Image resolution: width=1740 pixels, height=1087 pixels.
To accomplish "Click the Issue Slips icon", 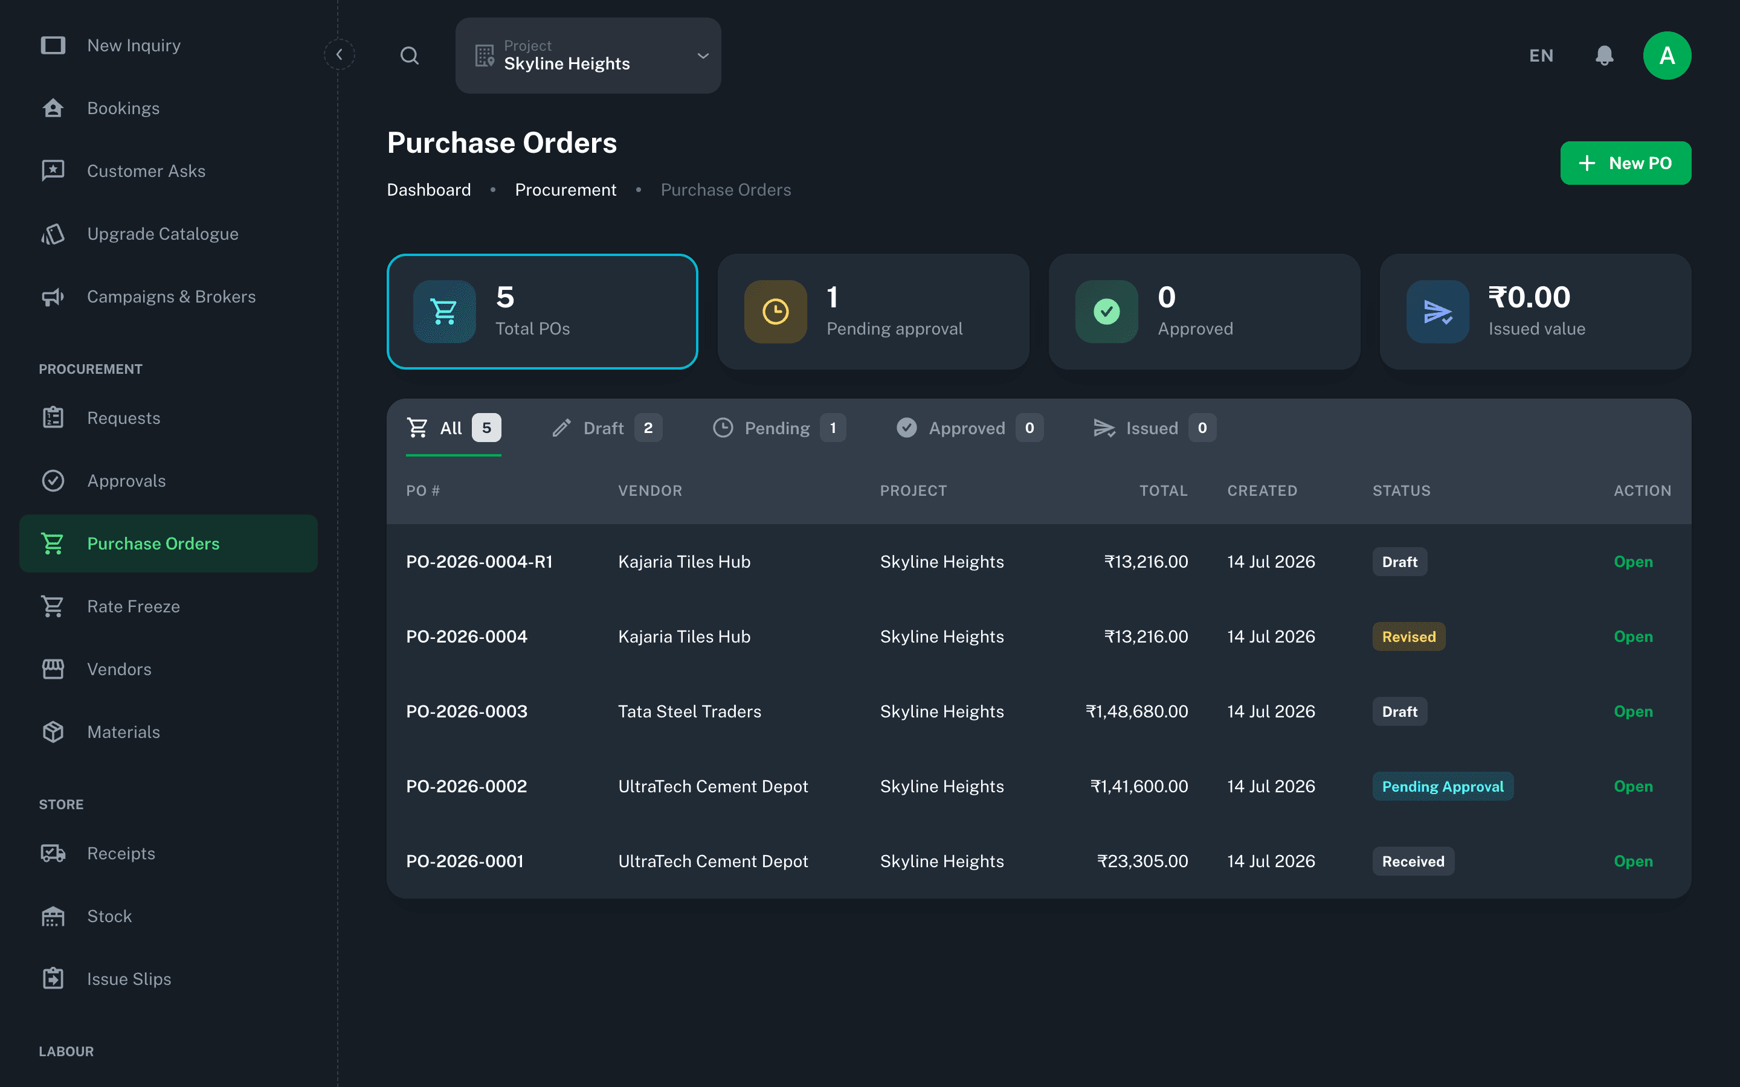I will (x=53, y=978).
